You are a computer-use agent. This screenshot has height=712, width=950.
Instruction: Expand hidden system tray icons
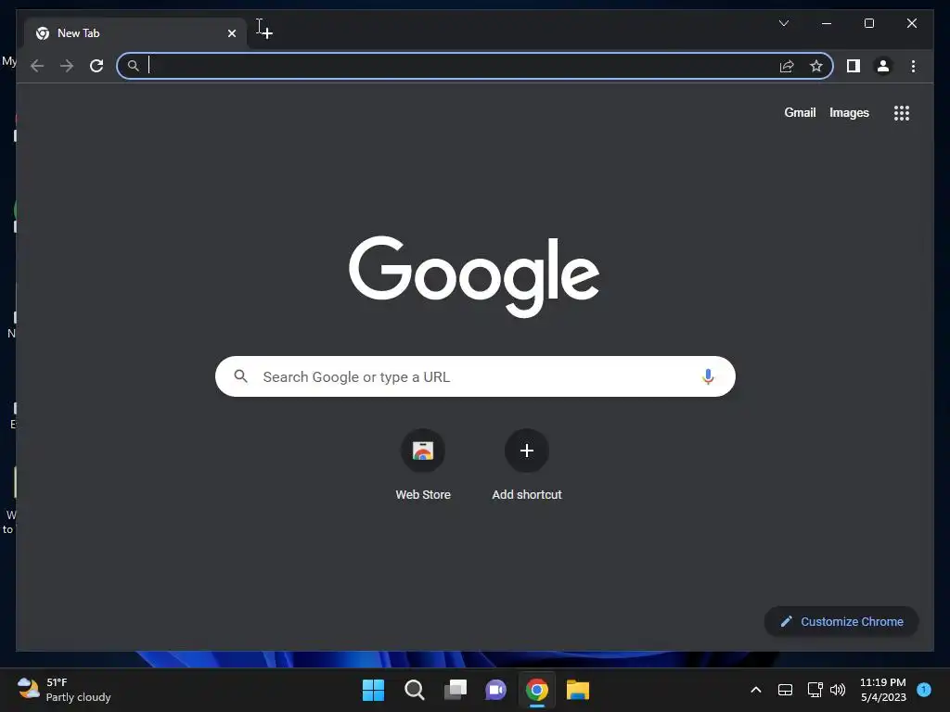tap(755, 690)
